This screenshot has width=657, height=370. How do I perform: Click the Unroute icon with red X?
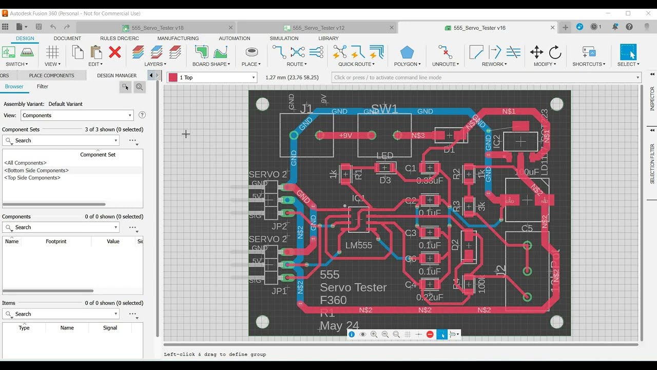click(x=445, y=52)
